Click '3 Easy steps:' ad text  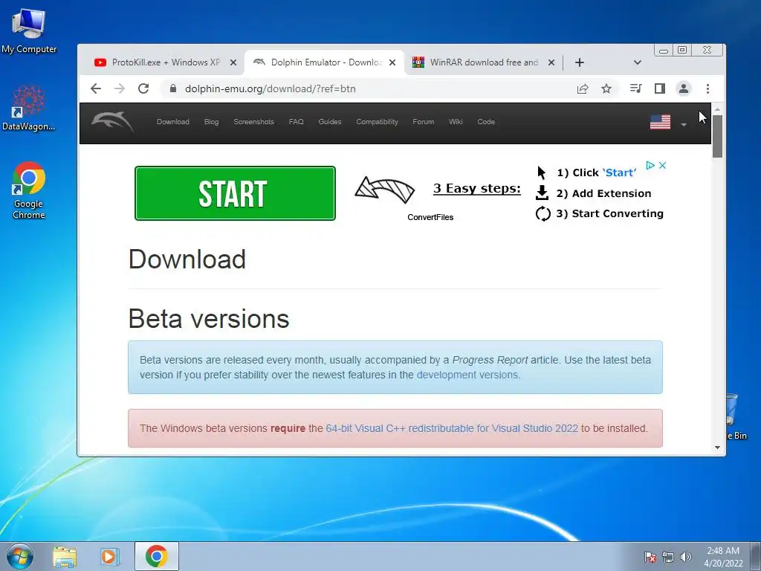(476, 188)
